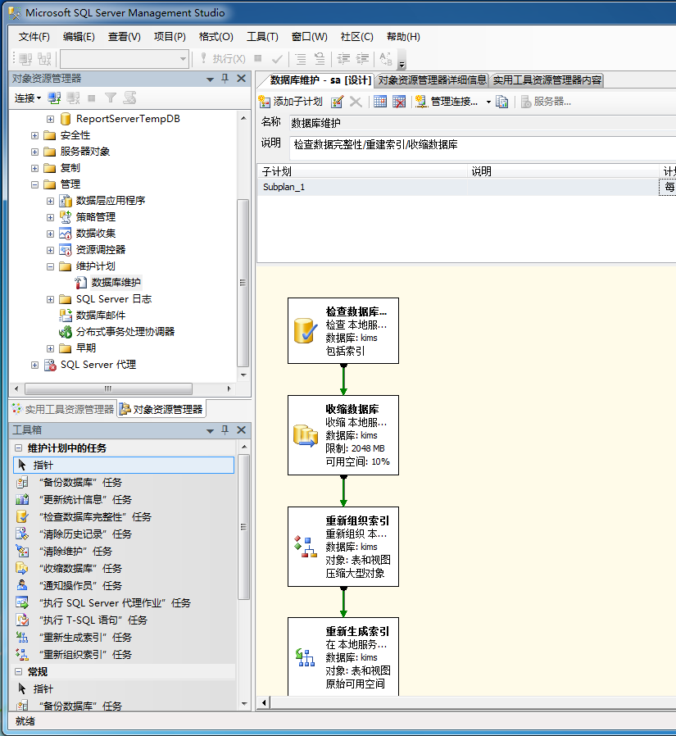Screen dimensions: 676x736
Task: Click the remove schedule icon
Action: click(399, 102)
